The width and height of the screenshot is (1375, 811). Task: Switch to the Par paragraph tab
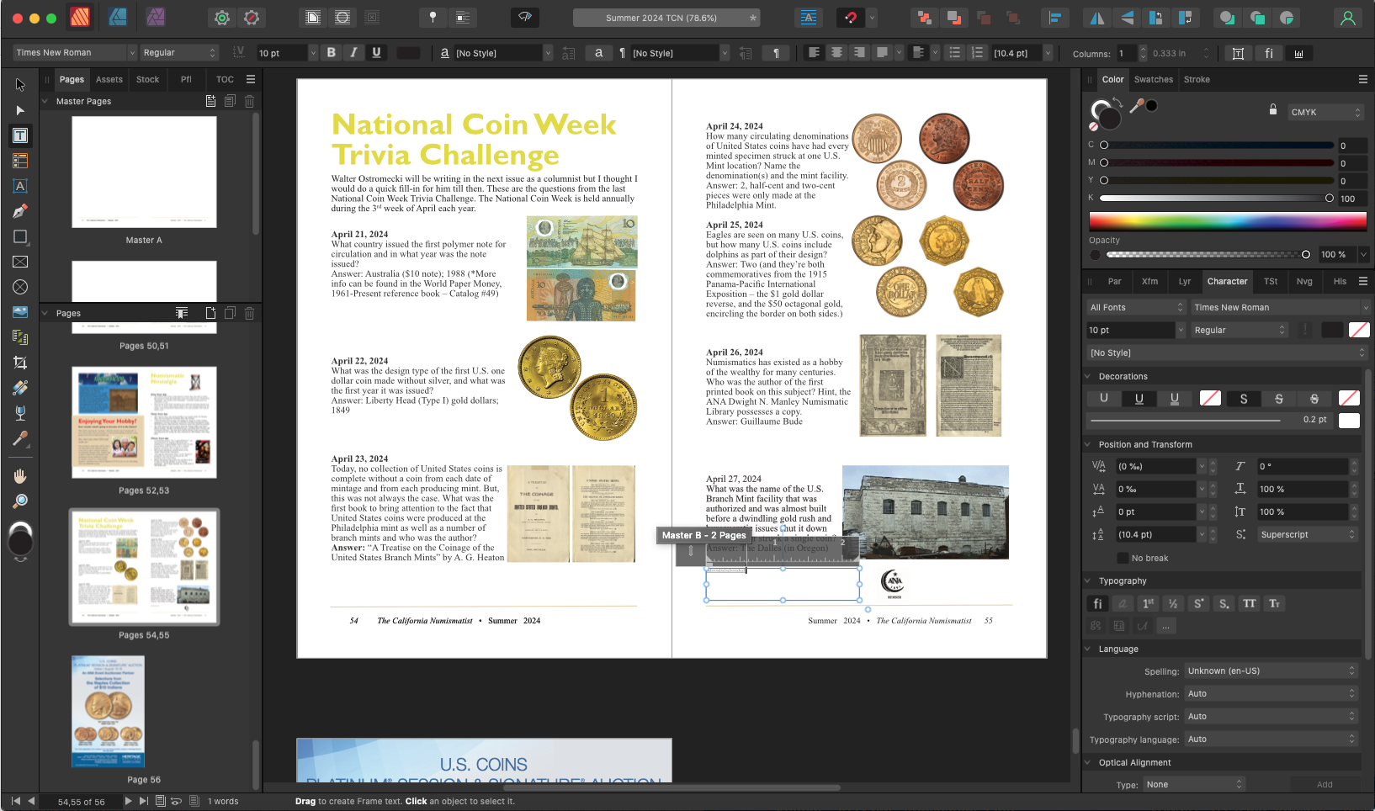point(1114,281)
